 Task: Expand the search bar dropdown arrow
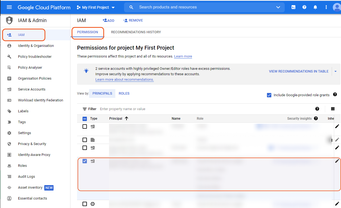tap(278, 7)
